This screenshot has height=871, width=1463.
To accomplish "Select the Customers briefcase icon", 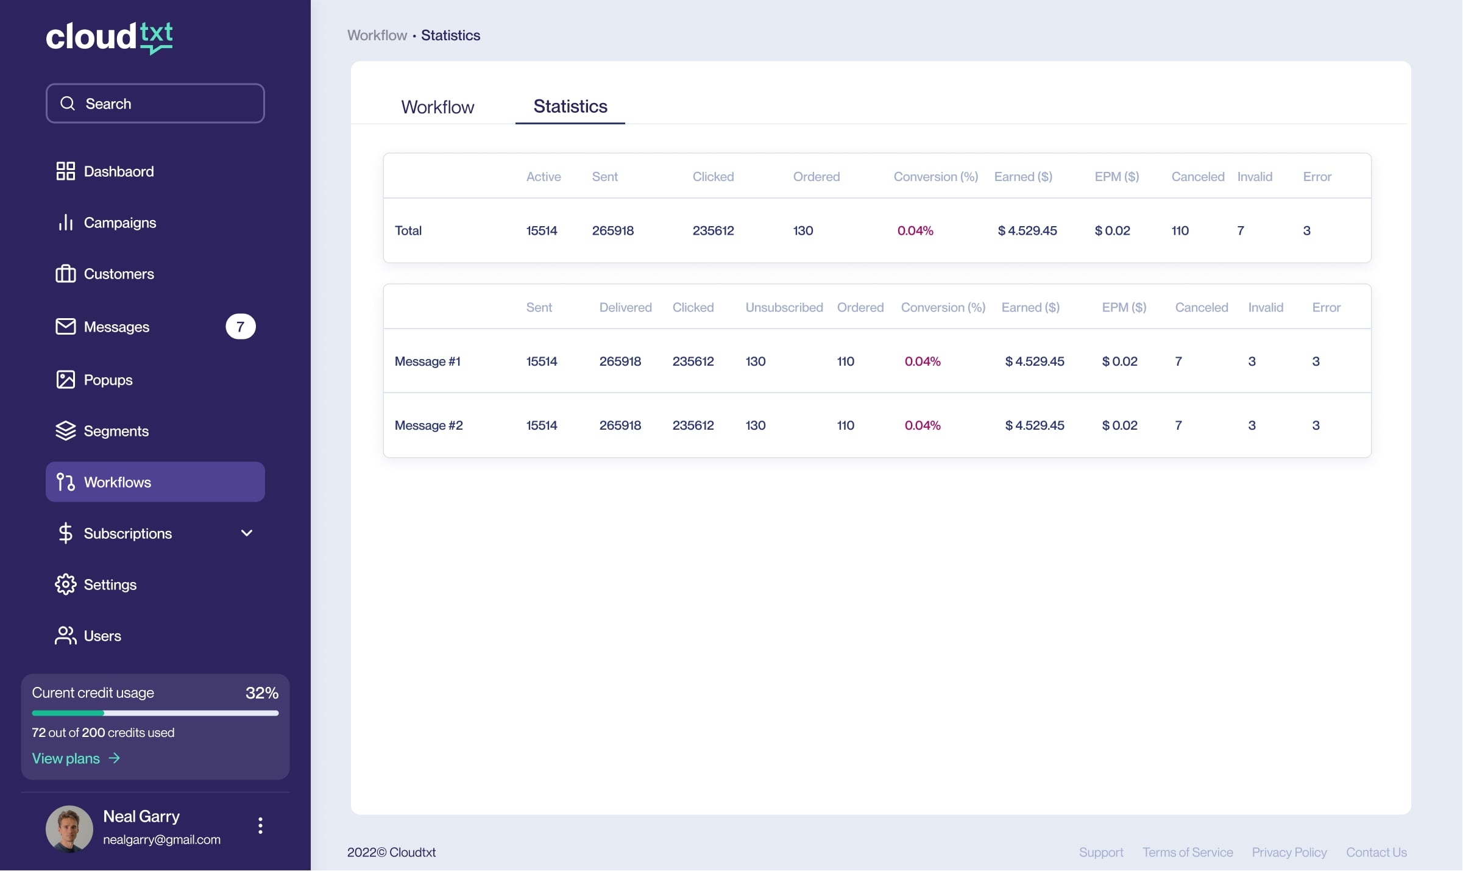I will click(65, 274).
